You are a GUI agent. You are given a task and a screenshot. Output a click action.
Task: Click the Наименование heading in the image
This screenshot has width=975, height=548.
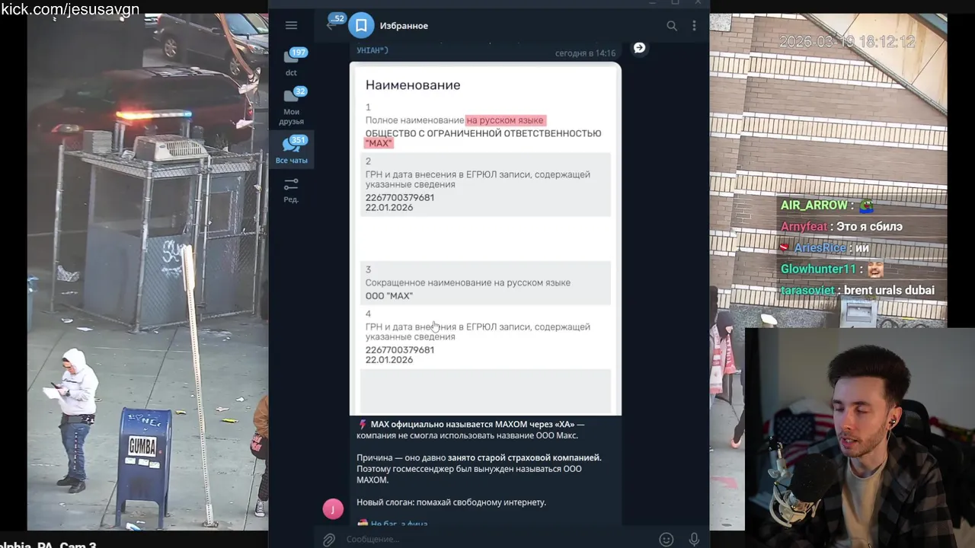pyautogui.click(x=413, y=85)
